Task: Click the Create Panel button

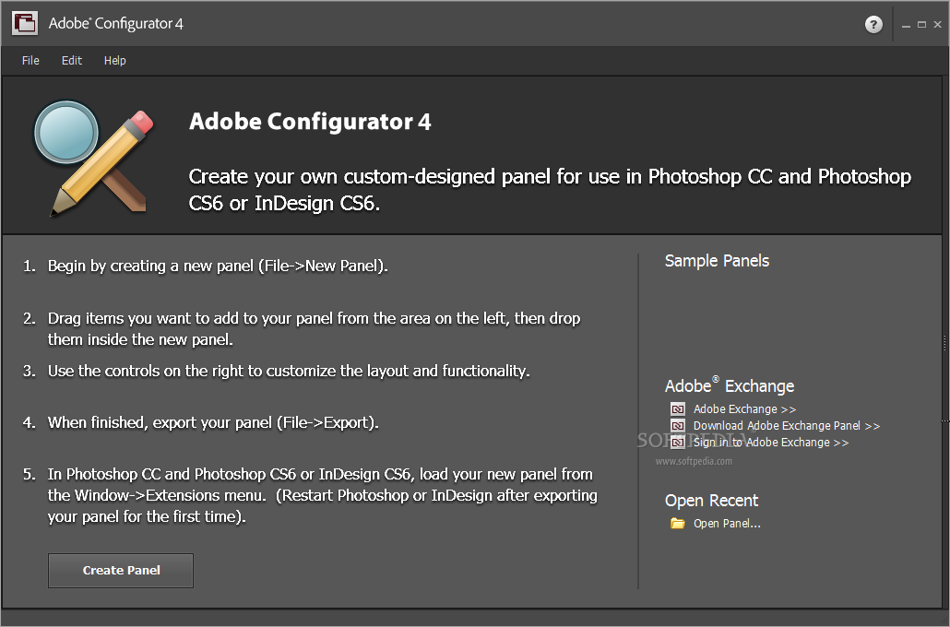Action: [x=121, y=570]
